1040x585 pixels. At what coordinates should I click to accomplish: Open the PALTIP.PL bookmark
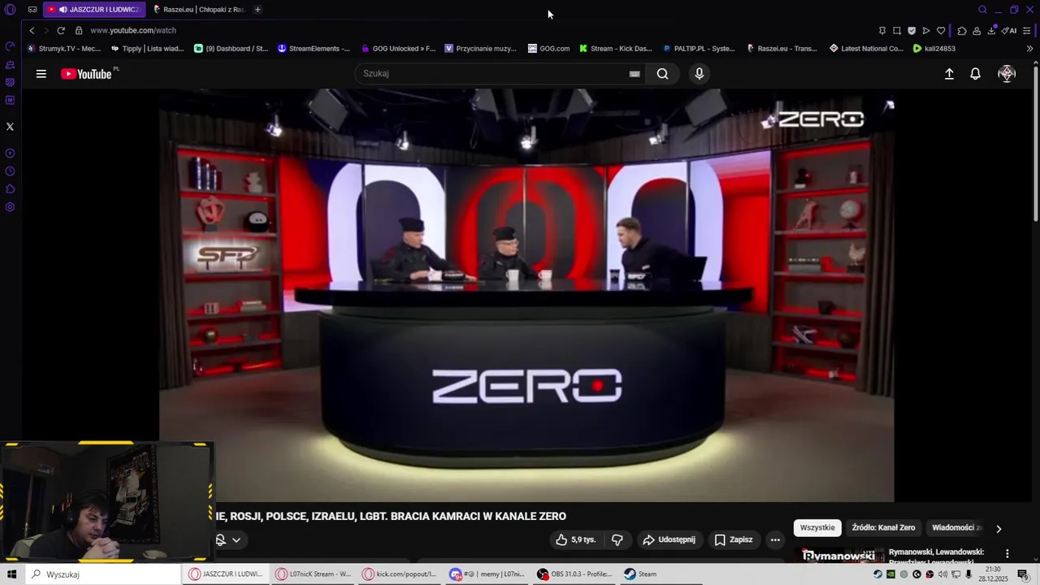(x=699, y=49)
